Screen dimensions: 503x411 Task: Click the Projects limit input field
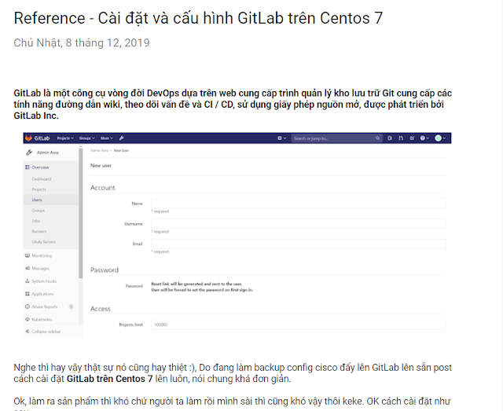[x=299, y=325]
